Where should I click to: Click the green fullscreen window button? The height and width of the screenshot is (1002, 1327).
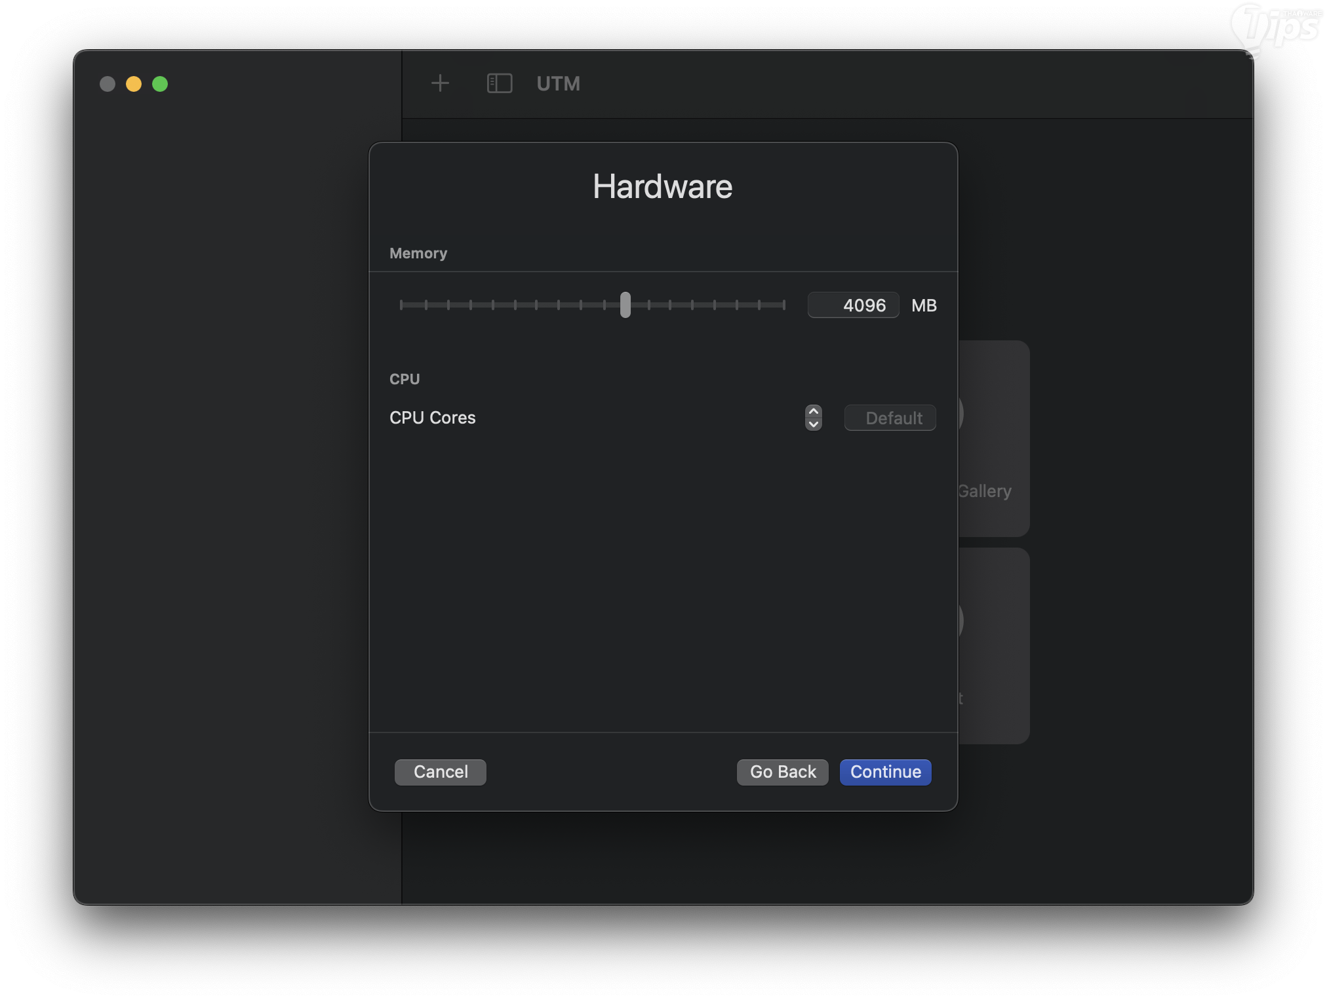click(160, 84)
